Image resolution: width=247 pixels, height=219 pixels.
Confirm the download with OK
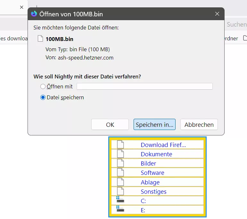pos(110,125)
